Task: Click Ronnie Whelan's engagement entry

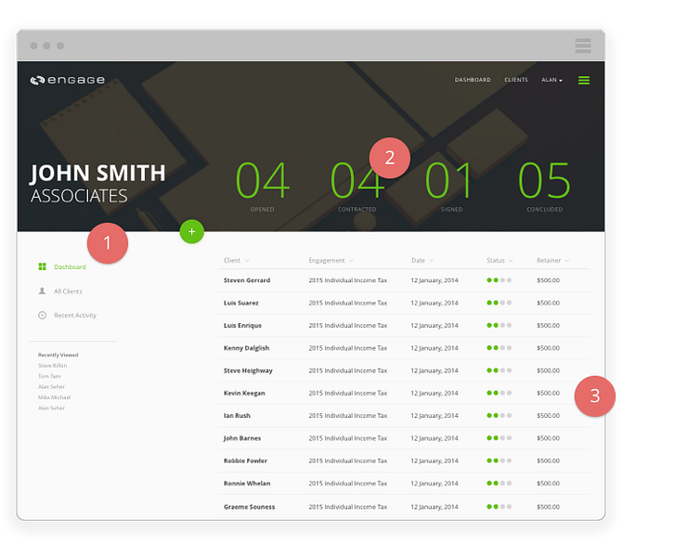Action: [348, 484]
